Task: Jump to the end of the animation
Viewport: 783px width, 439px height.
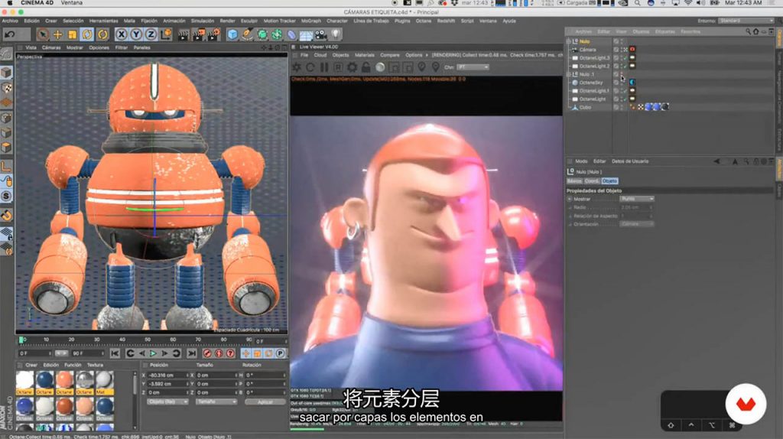Action: pyautogui.click(x=192, y=353)
